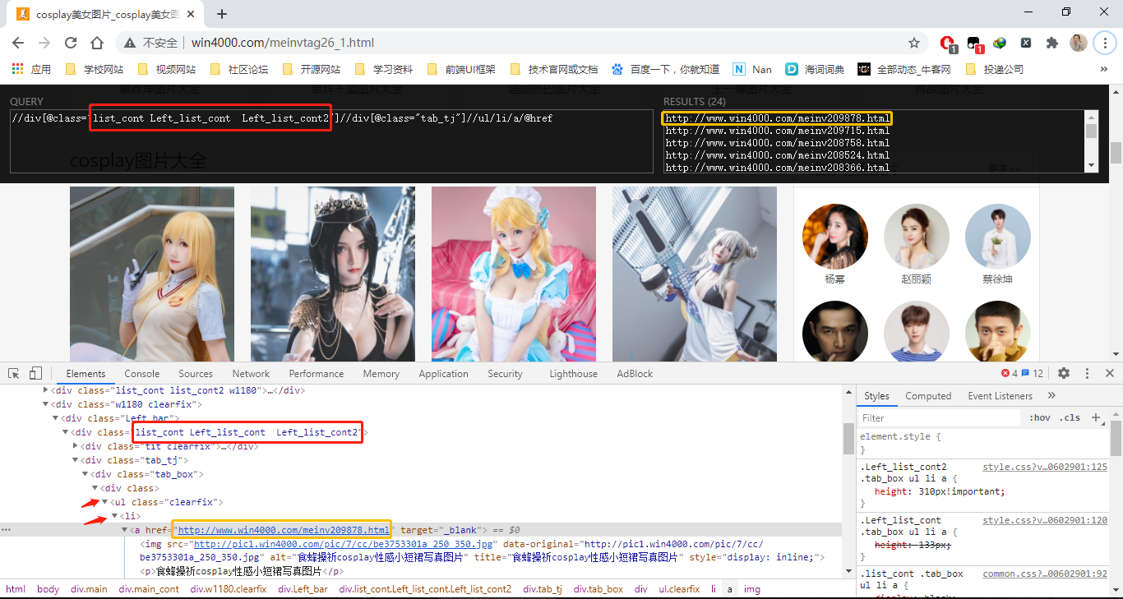Toggle the device toolbar icon
Viewport: 1123px width, 599px height.
coord(35,373)
